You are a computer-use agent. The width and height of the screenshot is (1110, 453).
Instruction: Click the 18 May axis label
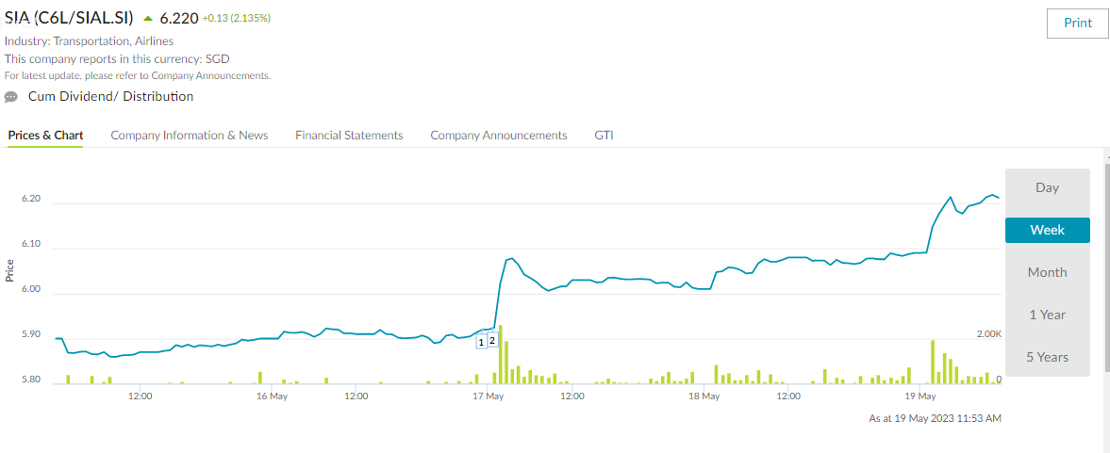tap(704, 396)
